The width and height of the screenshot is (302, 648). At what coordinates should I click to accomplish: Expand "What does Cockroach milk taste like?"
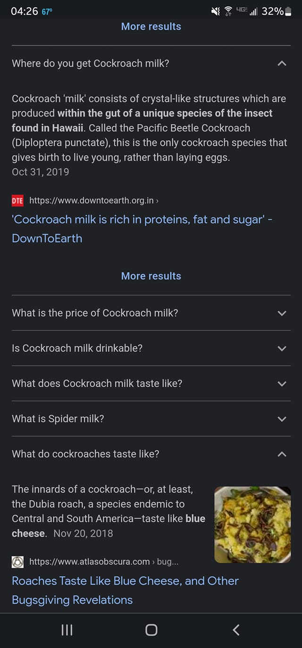click(x=282, y=384)
